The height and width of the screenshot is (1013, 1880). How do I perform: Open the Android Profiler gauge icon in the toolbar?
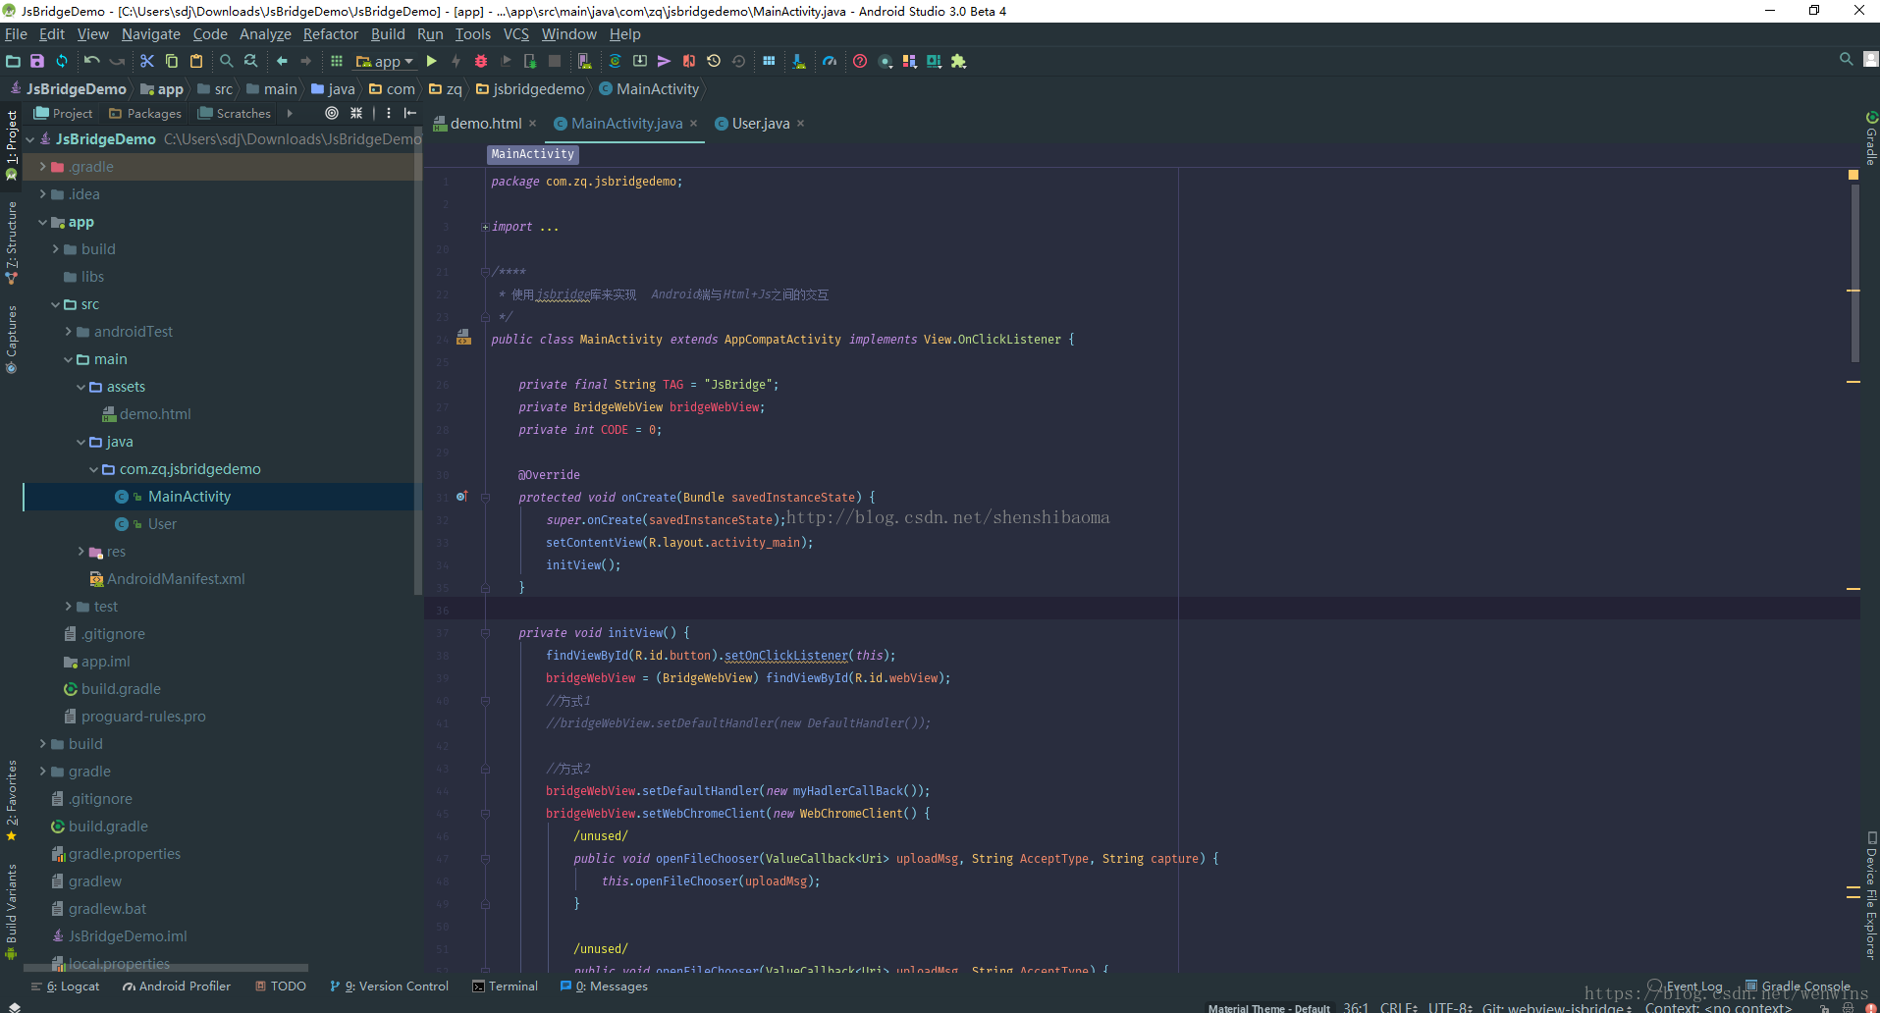[830, 61]
